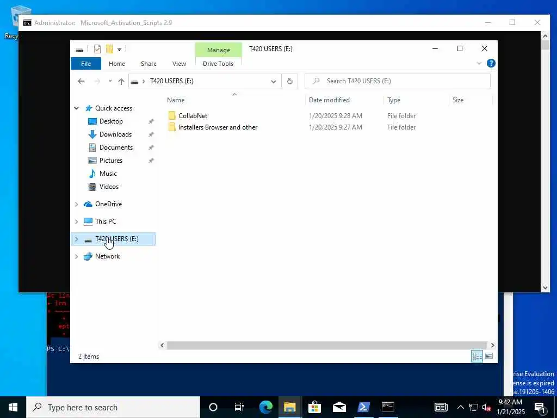Click the scroll right arrow of file list

point(492,345)
